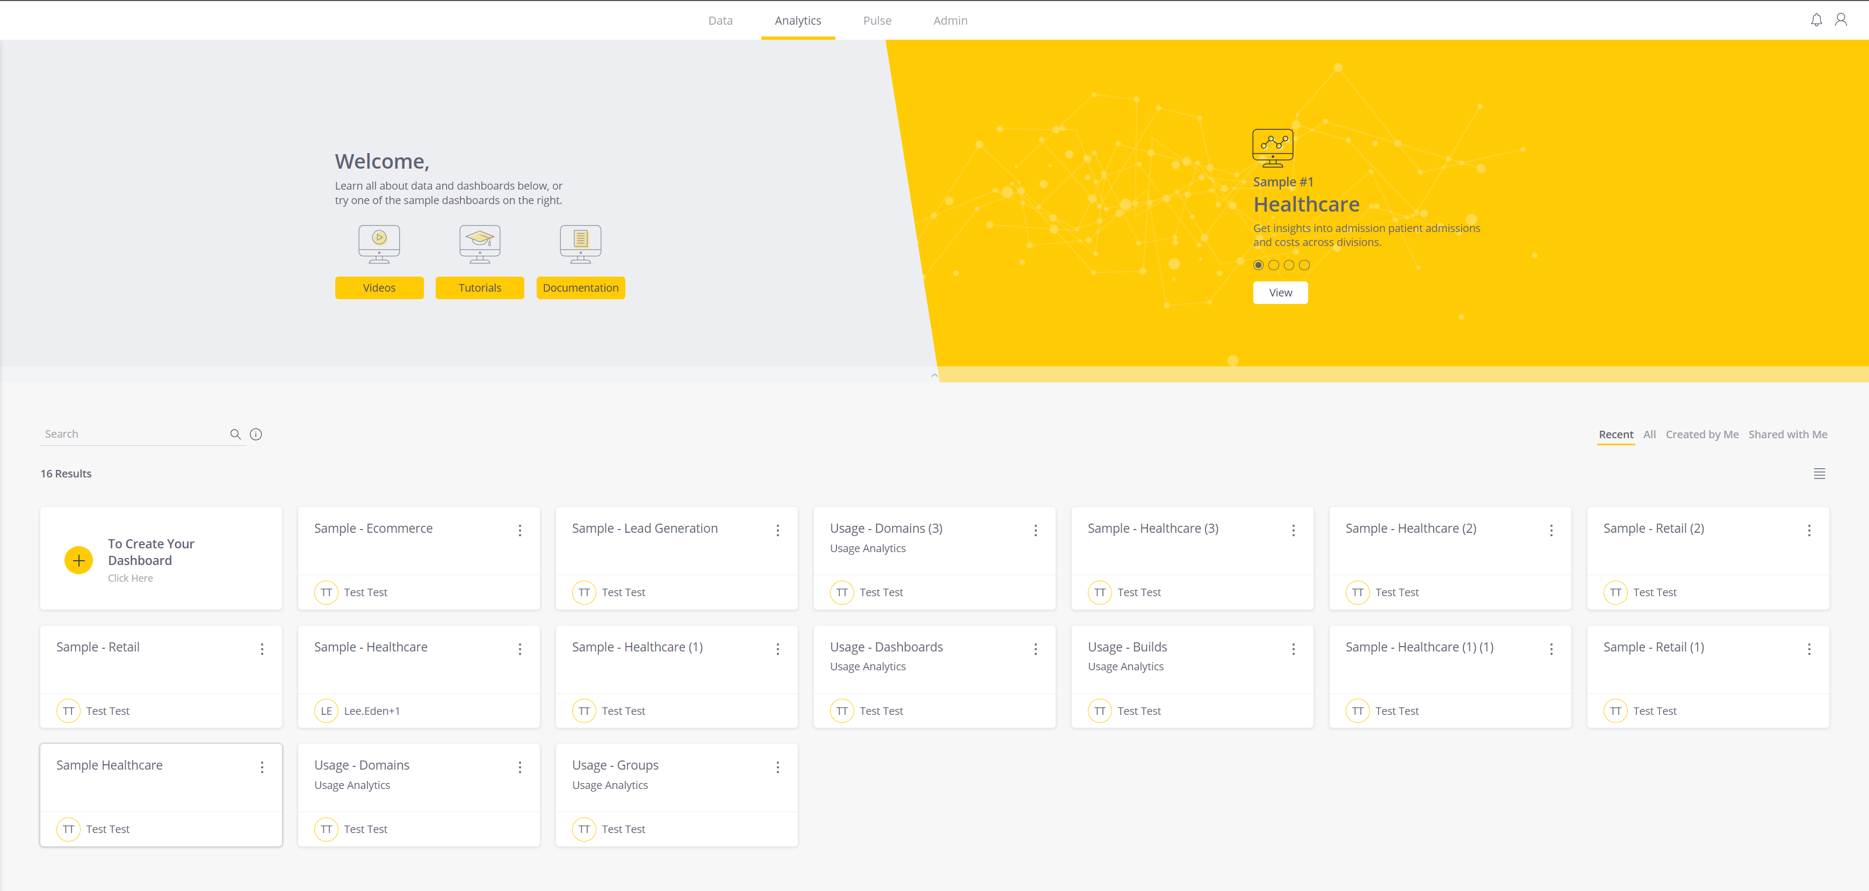Click the search info icon
The width and height of the screenshot is (1869, 891).
pyautogui.click(x=255, y=434)
